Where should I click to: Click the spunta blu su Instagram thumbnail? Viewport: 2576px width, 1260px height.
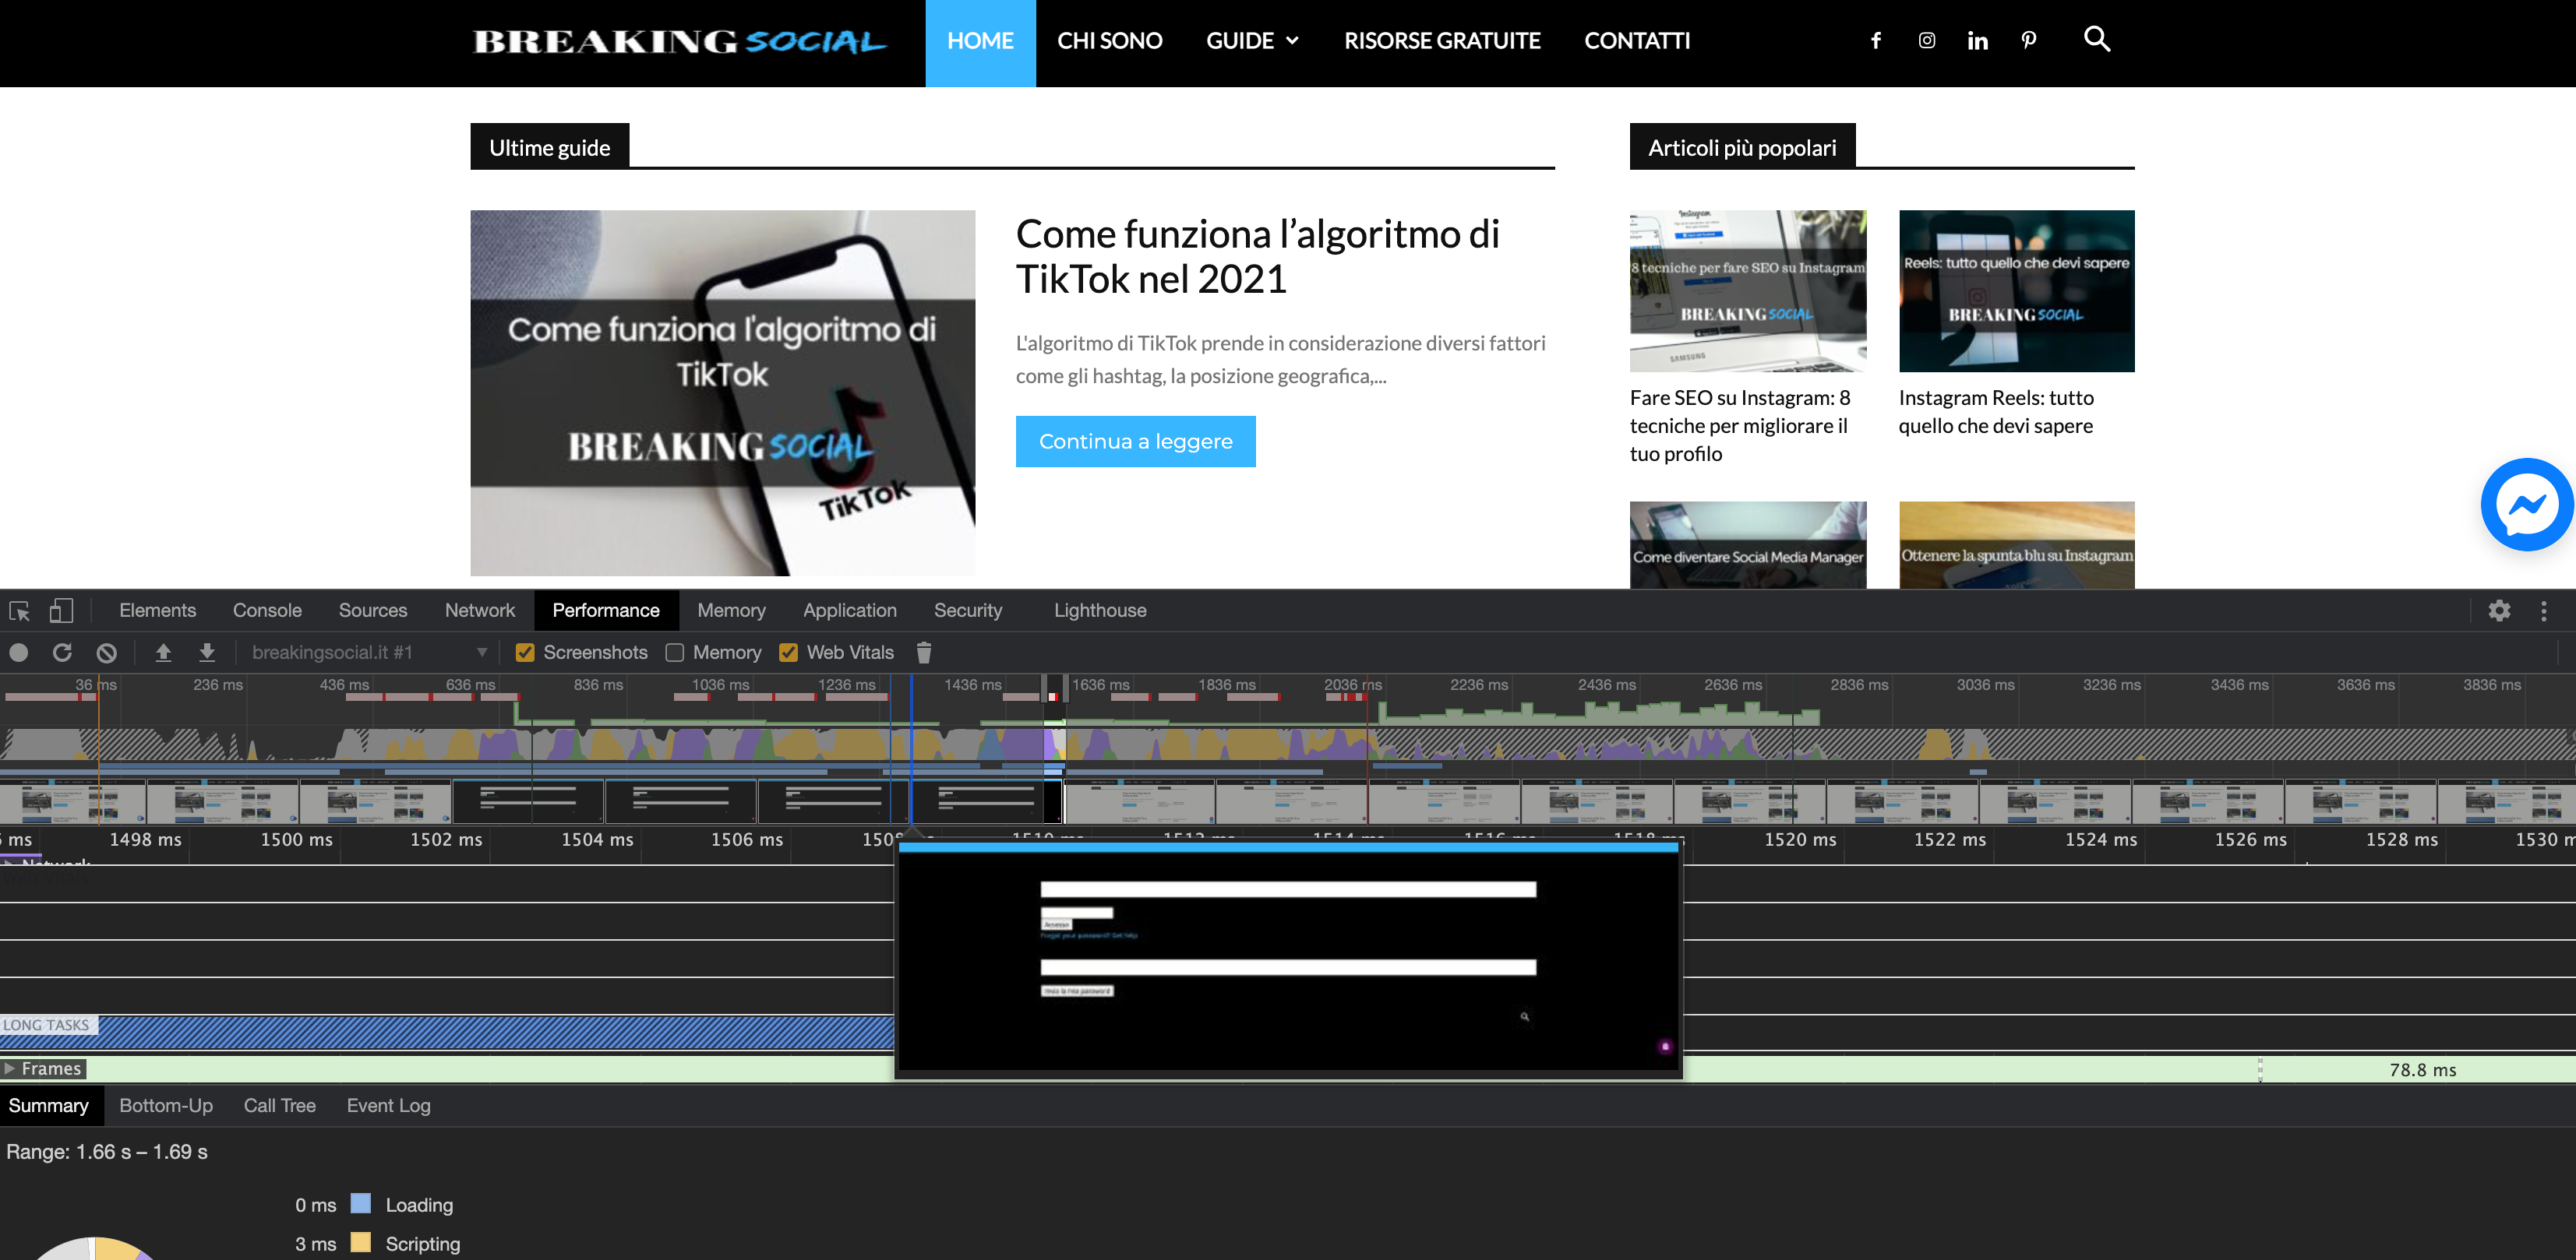coord(2016,544)
